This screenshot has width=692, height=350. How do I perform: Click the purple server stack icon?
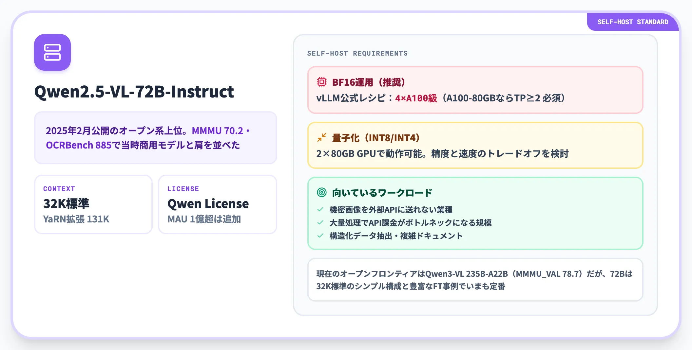tap(52, 52)
